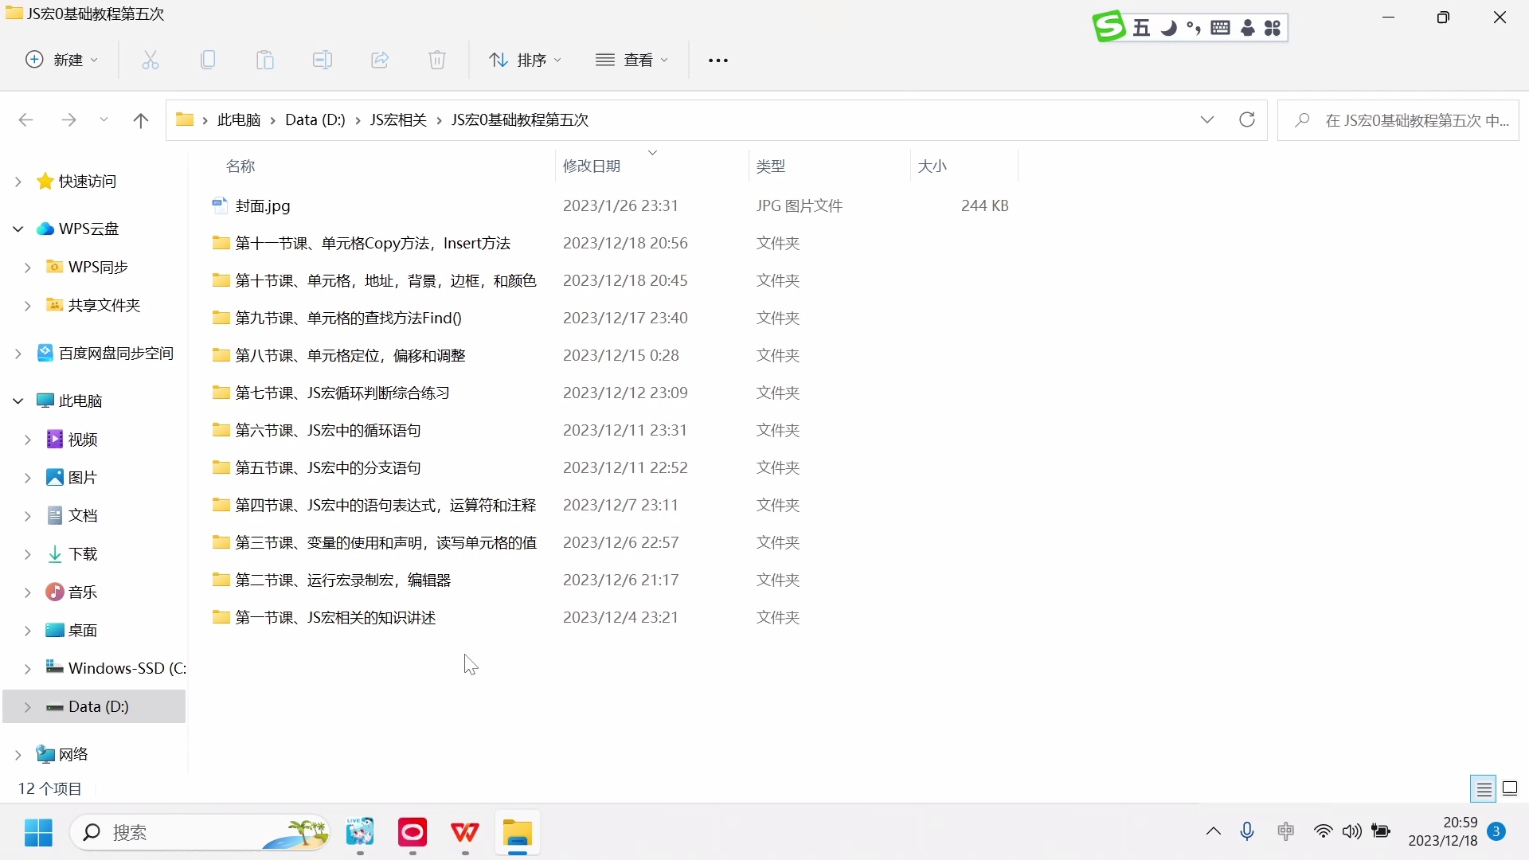Click the 修改日期 column header
This screenshot has width=1529, height=860.
(592, 166)
